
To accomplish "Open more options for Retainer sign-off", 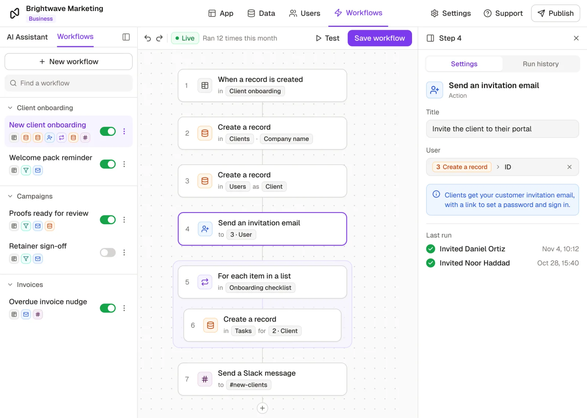I will tap(124, 252).
